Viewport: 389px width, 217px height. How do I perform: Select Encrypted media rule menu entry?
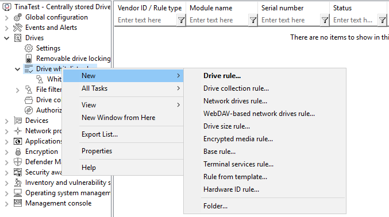(x=238, y=139)
